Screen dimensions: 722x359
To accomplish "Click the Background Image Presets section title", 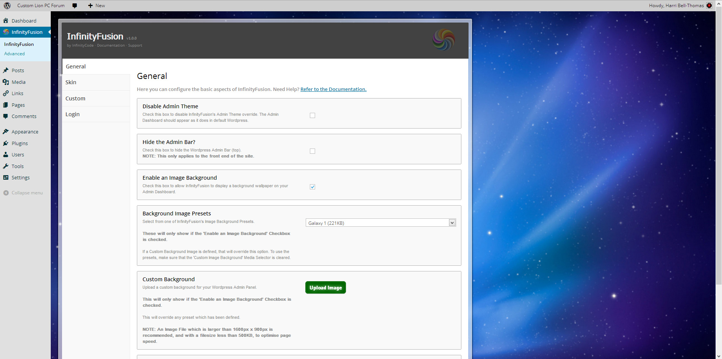I will pyautogui.click(x=177, y=214).
